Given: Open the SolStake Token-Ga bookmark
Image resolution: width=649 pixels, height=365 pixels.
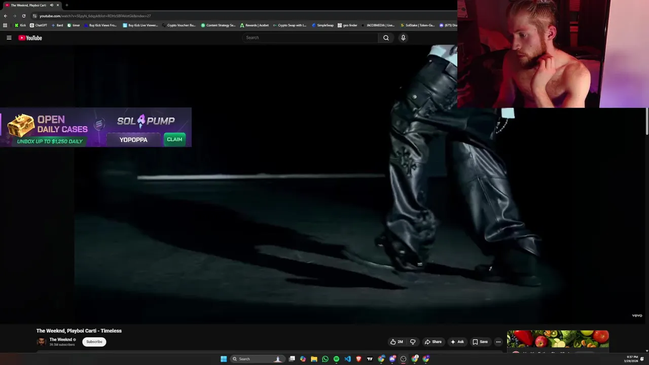Looking at the screenshot, I should coord(417,25).
